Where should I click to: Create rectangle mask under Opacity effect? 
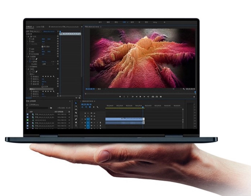[33, 59]
